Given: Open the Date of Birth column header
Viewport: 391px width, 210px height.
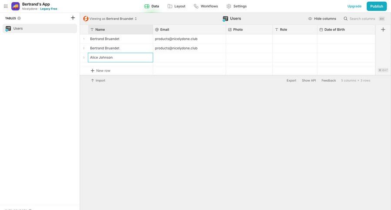Looking at the screenshot, I should pos(346,30).
